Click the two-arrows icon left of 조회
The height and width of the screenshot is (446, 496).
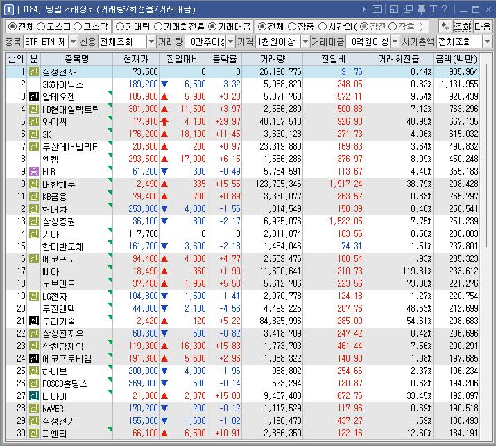[445, 26]
